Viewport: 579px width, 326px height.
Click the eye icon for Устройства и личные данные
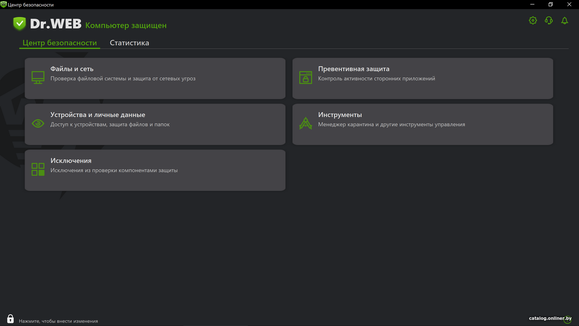(x=38, y=124)
